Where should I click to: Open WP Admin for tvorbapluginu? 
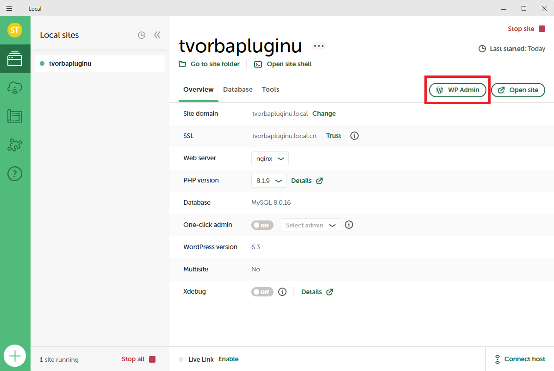point(457,90)
